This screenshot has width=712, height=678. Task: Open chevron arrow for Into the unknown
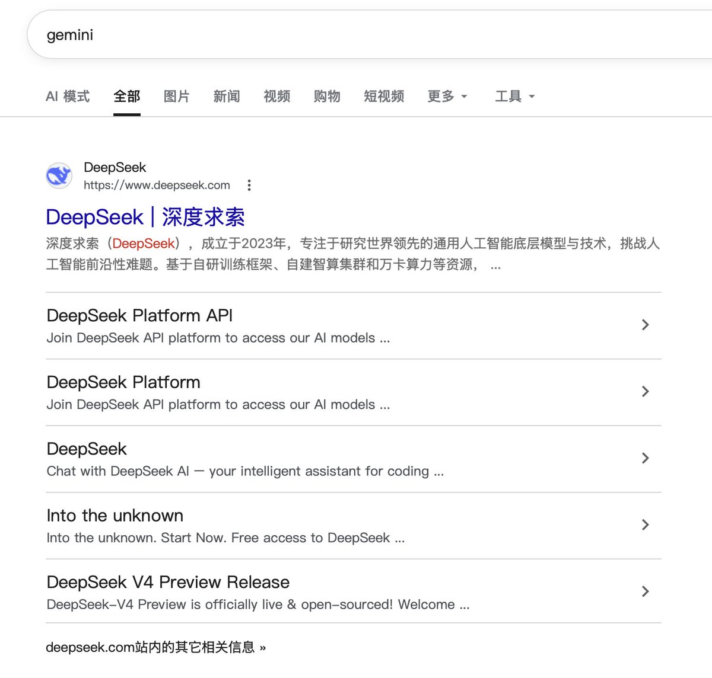click(x=646, y=525)
